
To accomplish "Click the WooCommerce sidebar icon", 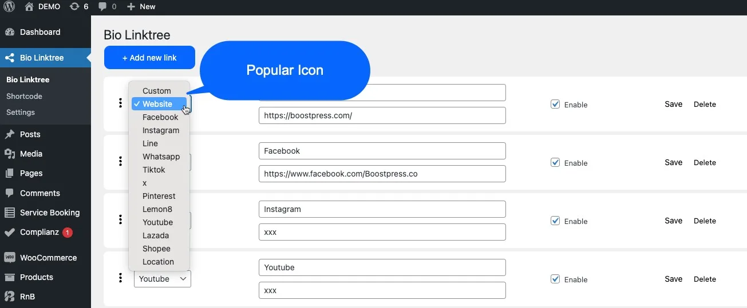I will pyautogui.click(x=10, y=258).
